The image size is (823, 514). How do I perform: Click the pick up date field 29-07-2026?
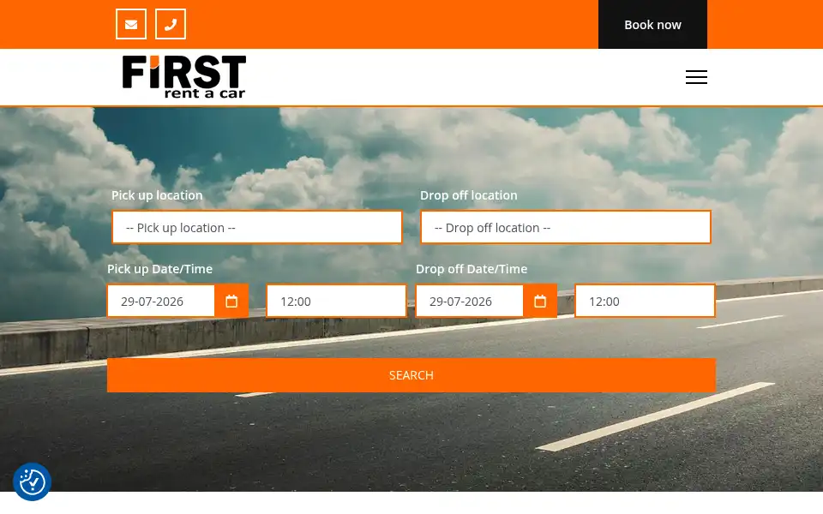[161, 301]
